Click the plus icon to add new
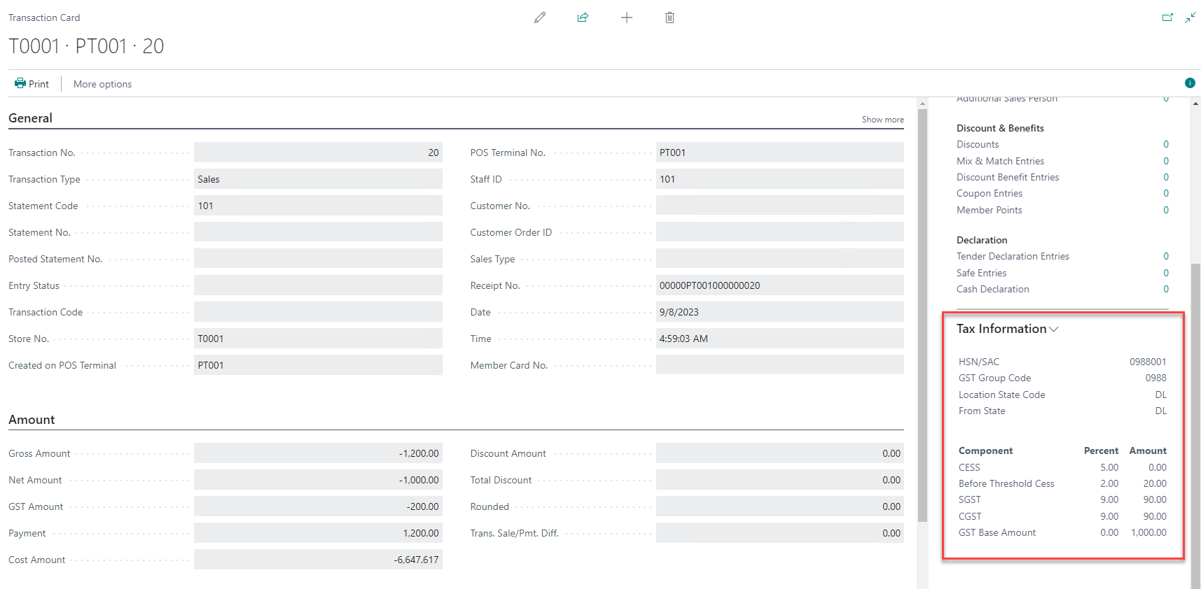Image resolution: width=1201 pixels, height=589 pixels. point(627,17)
